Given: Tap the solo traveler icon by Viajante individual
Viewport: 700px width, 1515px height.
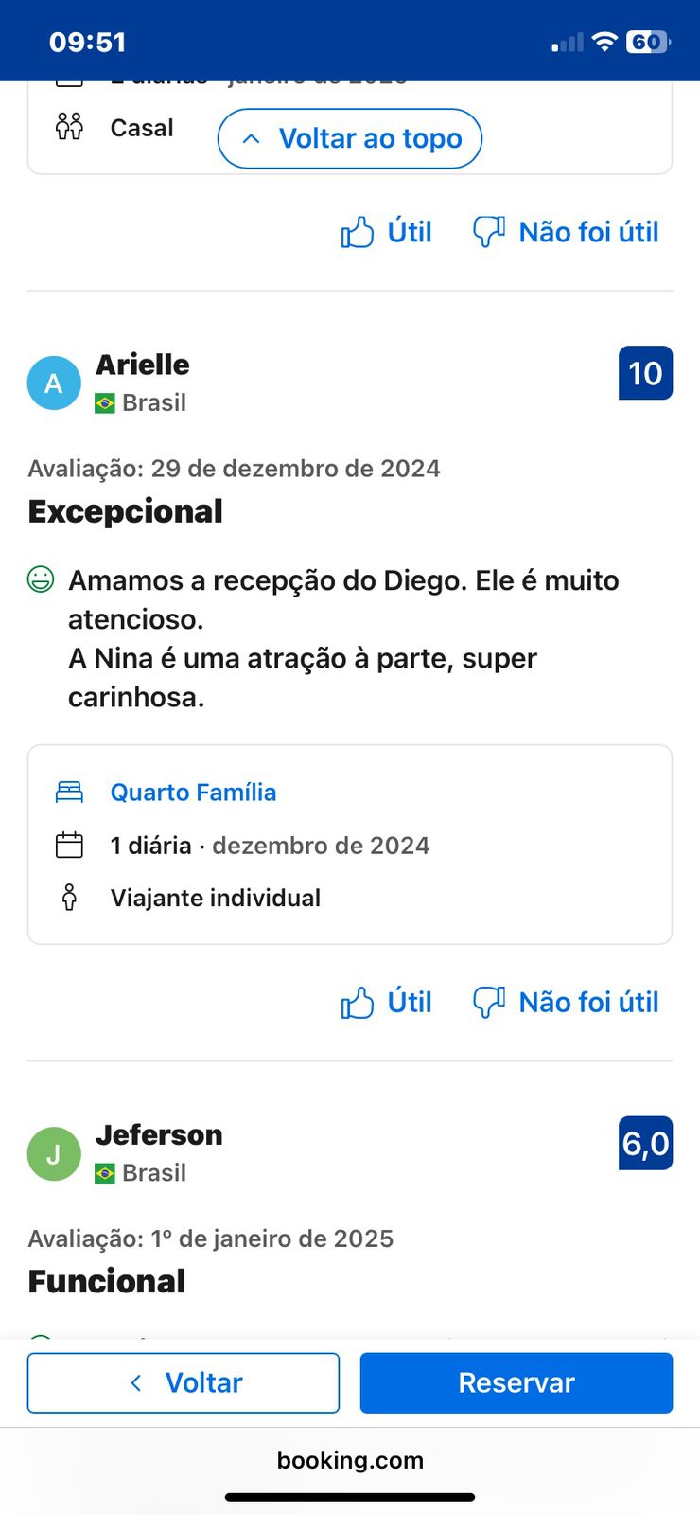Looking at the screenshot, I should 69,898.
